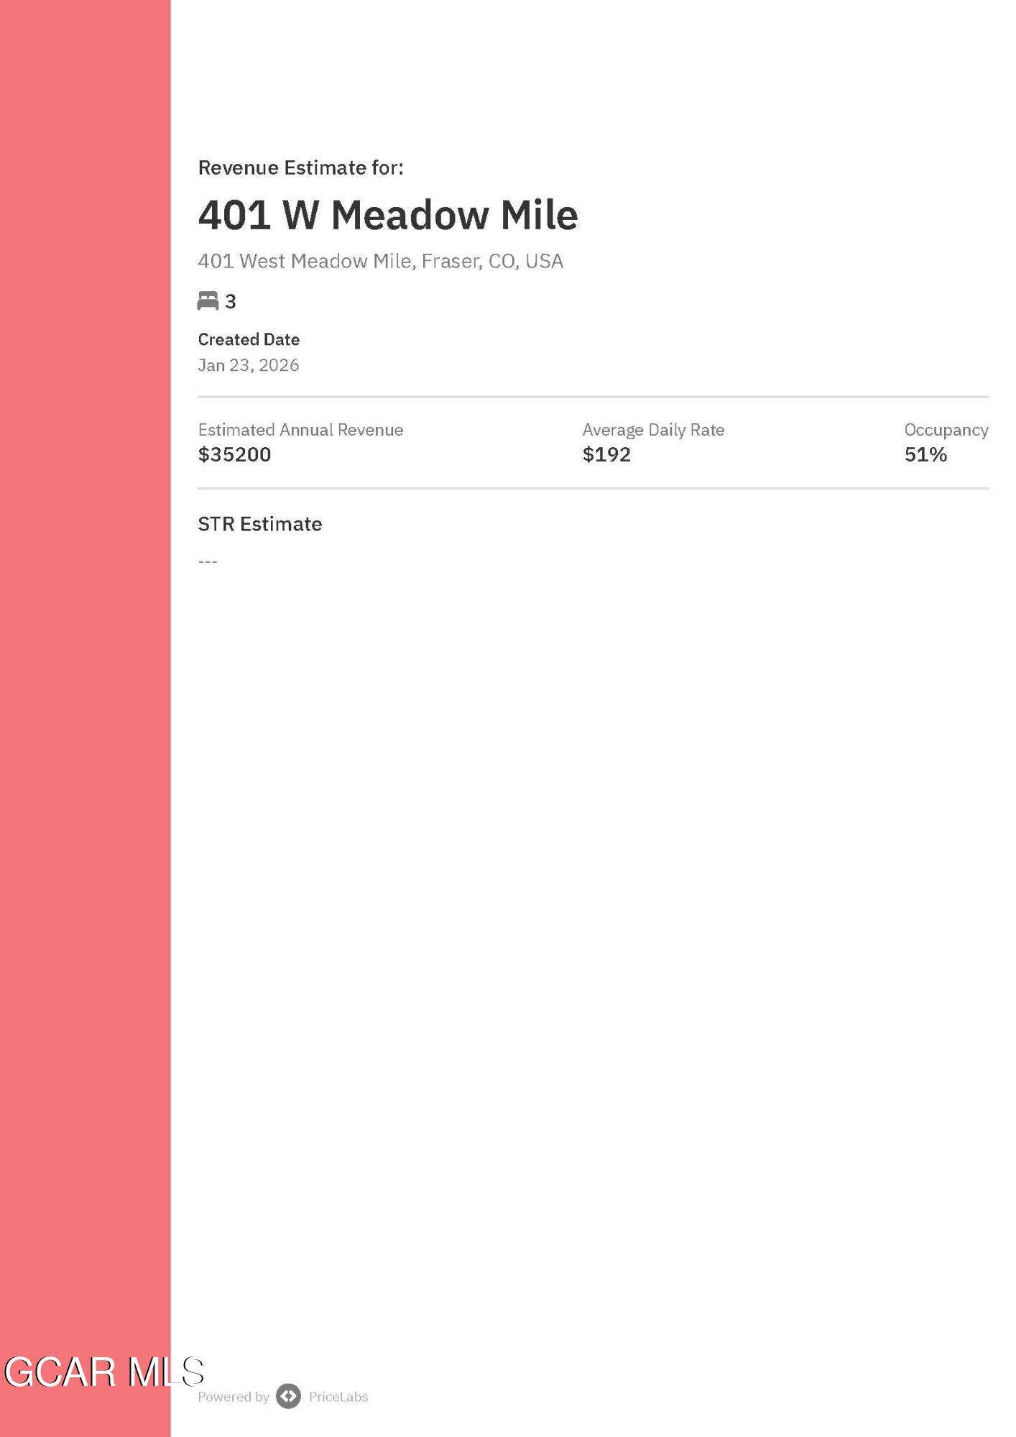The width and height of the screenshot is (1016, 1437).
Task: Click the "Powered by" footer text
Action: (234, 1397)
